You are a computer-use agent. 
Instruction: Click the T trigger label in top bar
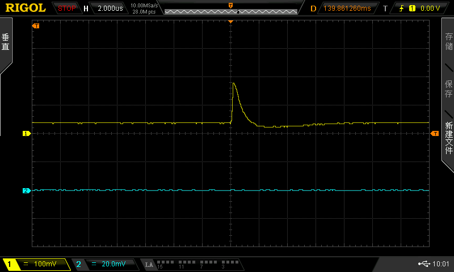[x=385, y=8]
